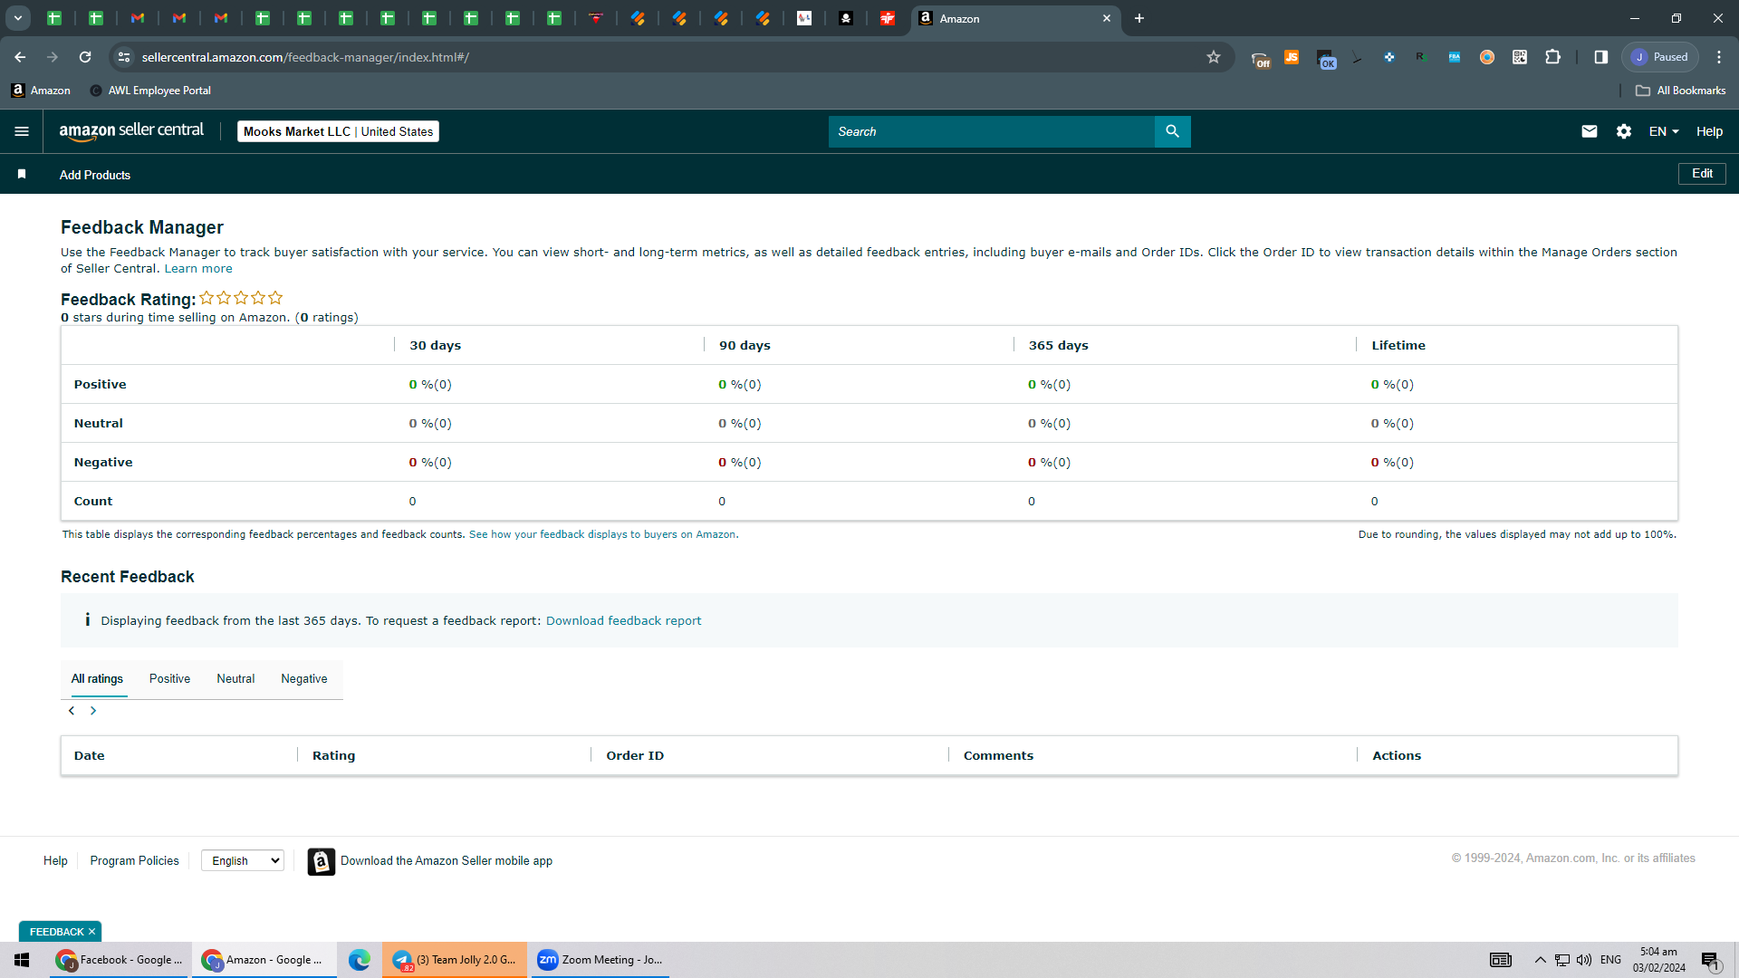Image resolution: width=1739 pixels, height=978 pixels.
Task: Open the Seller Central hamburger menu
Action: pyautogui.click(x=22, y=131)
